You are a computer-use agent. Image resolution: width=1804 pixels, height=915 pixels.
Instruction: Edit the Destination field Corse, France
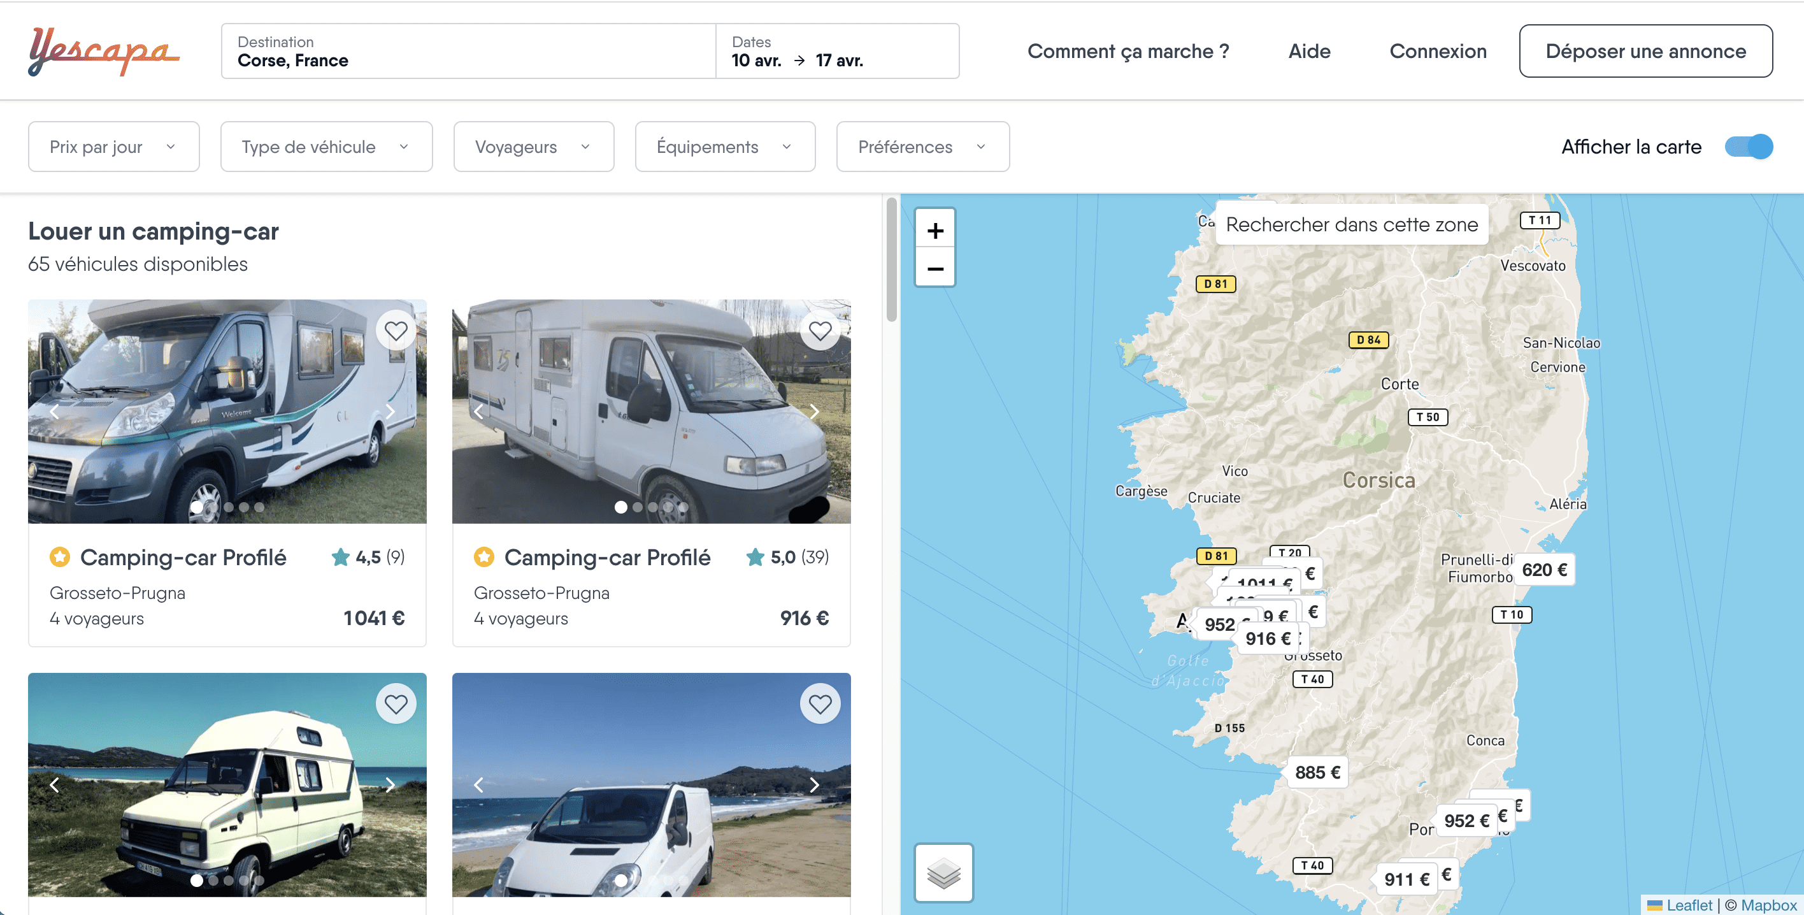point(468,51)
